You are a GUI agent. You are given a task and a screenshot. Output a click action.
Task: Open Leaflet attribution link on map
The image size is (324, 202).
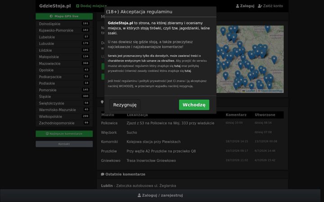pyautogui.click(x=248, y=91)
